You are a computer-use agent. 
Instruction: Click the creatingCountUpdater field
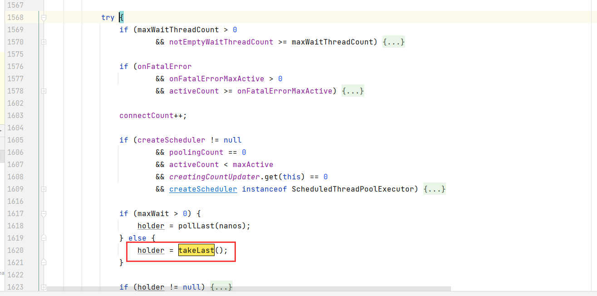click(214, 177)
